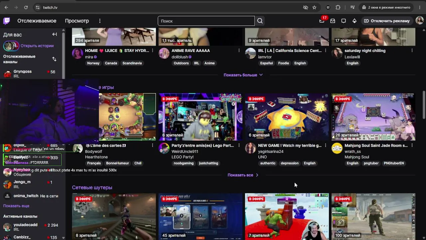426x240 pixels.
Task: Open options for the California Science Center stream
Action: pos(325,51)
